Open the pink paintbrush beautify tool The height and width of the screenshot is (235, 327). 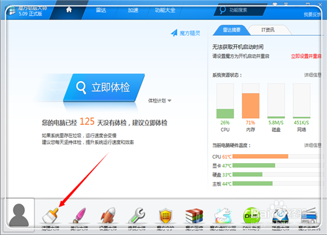coord(79,215)
